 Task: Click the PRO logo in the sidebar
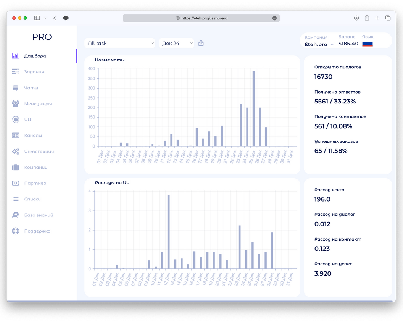click(42, 37)
